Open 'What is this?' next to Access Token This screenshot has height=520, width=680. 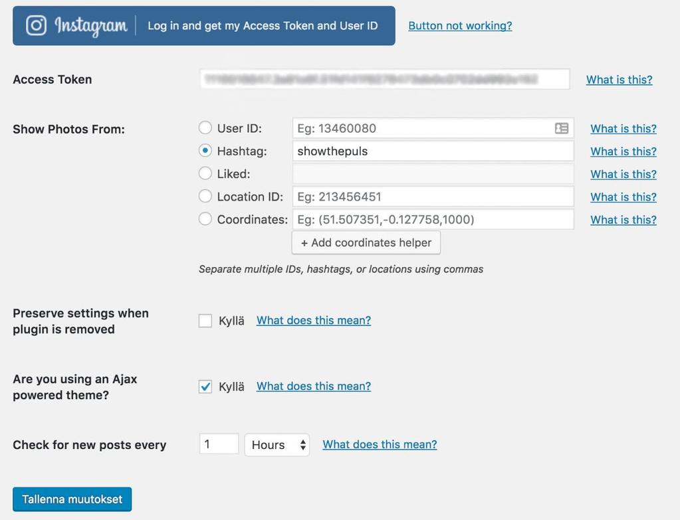(620, 80)
